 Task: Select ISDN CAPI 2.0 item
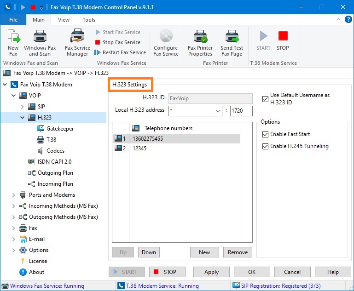(54, 162)
